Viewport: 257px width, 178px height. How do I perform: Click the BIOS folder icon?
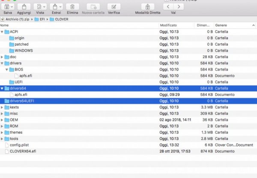12,70
